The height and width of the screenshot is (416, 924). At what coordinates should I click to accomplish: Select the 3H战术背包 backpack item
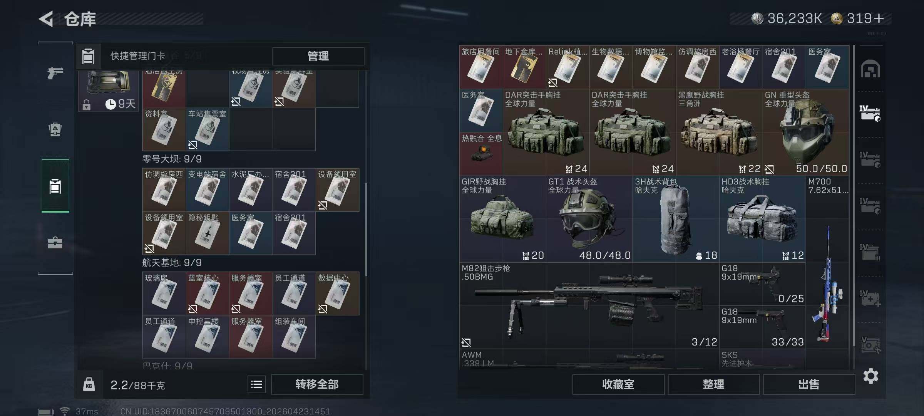pyautogui.click(x=676, y=219)
